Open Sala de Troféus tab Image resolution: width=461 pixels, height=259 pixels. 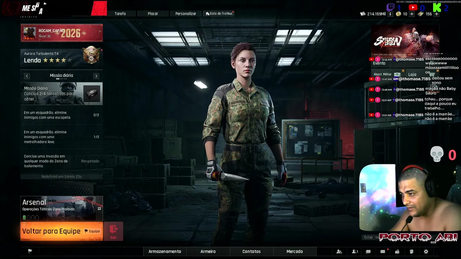219,14
